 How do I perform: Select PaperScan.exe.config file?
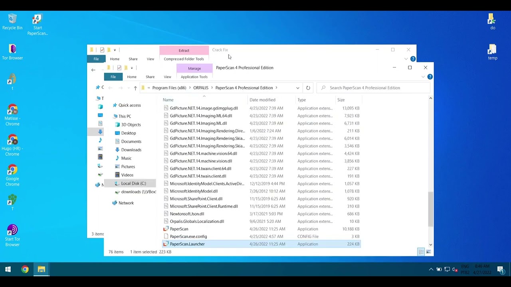click(x=261, y=236)
